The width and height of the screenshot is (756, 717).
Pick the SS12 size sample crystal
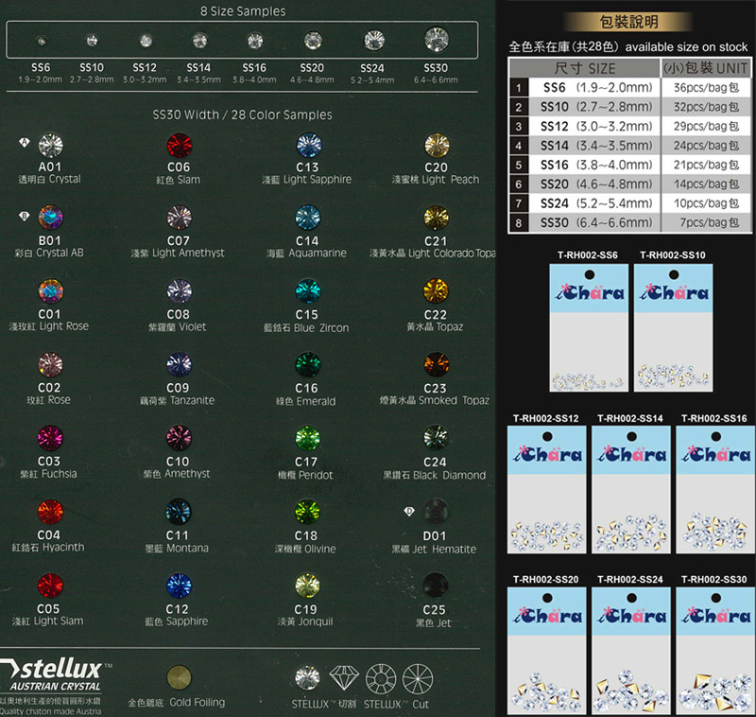coord(146,41)
